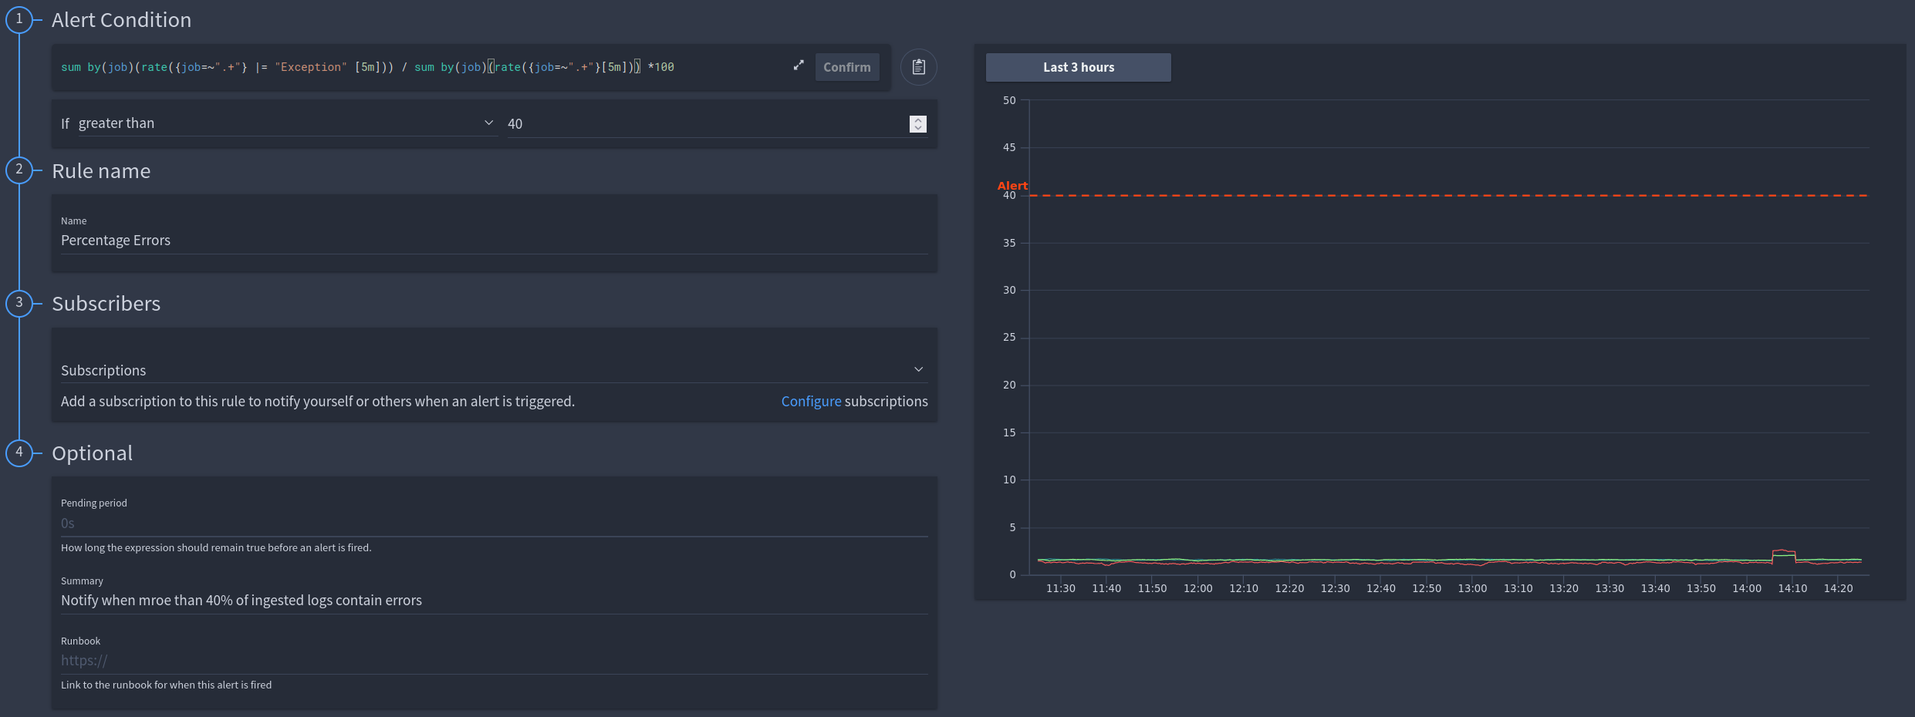Edit the Summary text field
The height and width of the screenshot is (717, 1915).
click(x=494, y=601)
